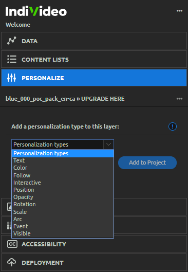
Task: Click the ACCESSIBILITY closed-caption icon
Action: [x=12, y=244]
